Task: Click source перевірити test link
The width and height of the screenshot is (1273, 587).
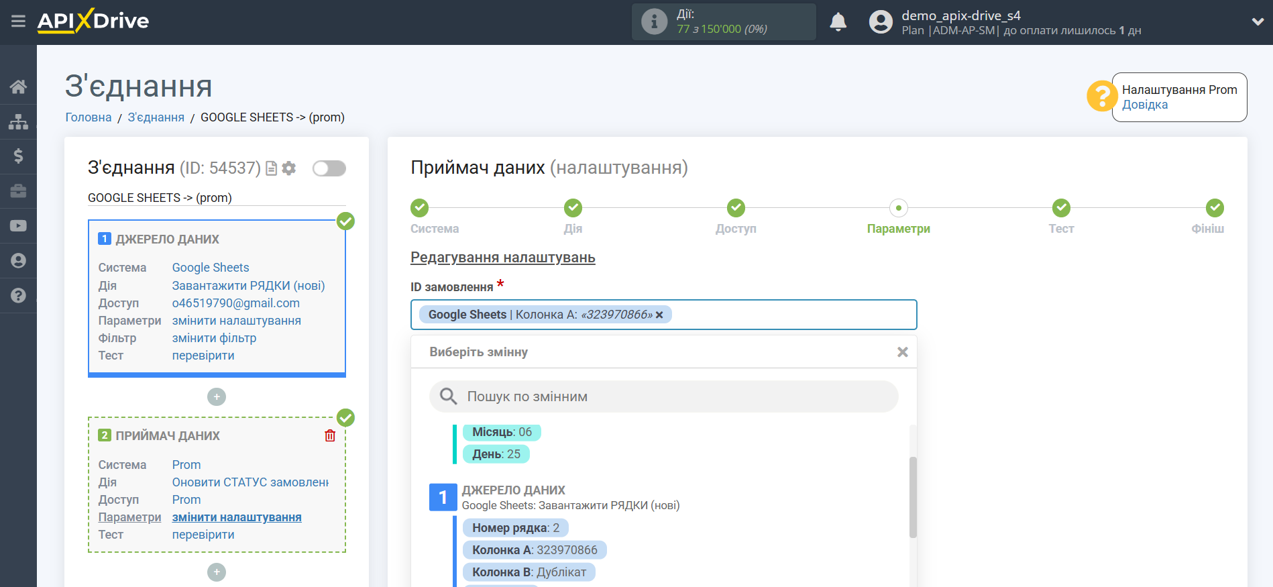Action: pos(203,356)
